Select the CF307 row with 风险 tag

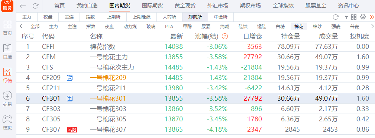click(x=195, y=129)
